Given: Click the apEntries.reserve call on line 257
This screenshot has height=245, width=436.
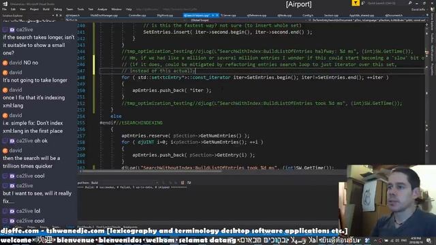Looking at the screenshot, I should pyautogui.click(x=185, y=135).
